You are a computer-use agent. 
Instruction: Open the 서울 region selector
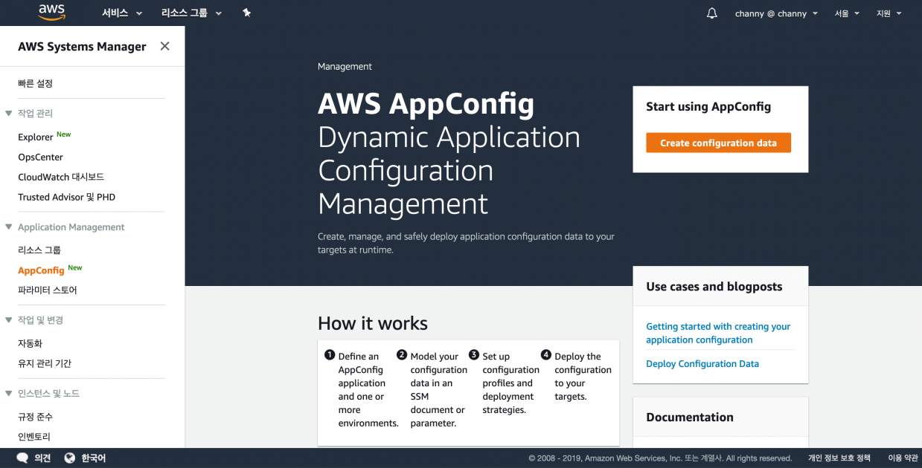pyautogui.click(x=846, y=13)
